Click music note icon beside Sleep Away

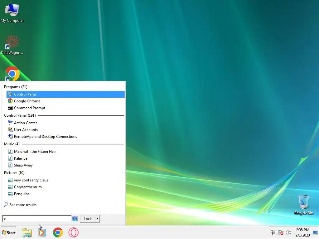click(x=10, y=165)
